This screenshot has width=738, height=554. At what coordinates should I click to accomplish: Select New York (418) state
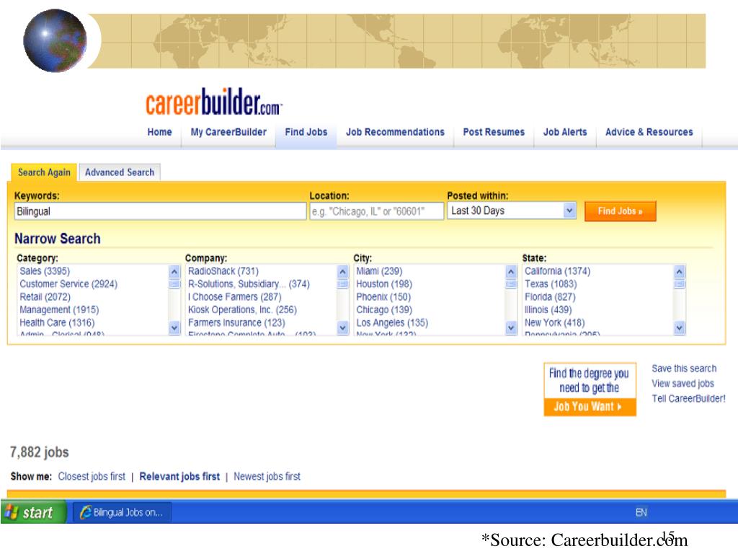click(x=555, y=322)
